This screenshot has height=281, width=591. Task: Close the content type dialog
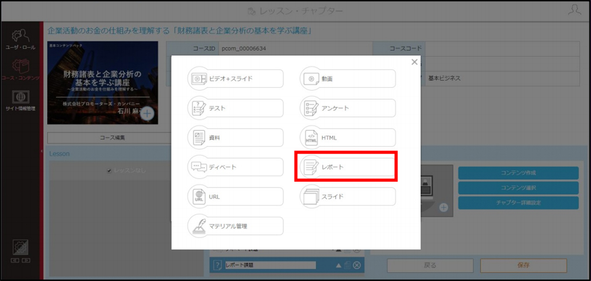(414, 62)
